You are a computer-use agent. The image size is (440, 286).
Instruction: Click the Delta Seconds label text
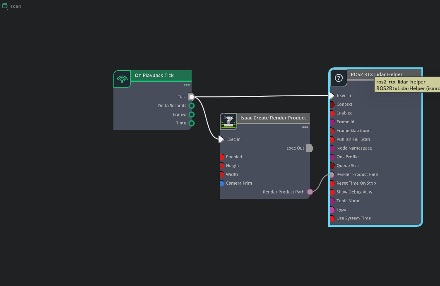(172, 106)
